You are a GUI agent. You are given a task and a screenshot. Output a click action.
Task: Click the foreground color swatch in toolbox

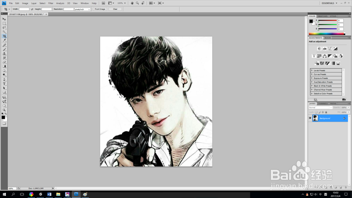tap(3, 117)
